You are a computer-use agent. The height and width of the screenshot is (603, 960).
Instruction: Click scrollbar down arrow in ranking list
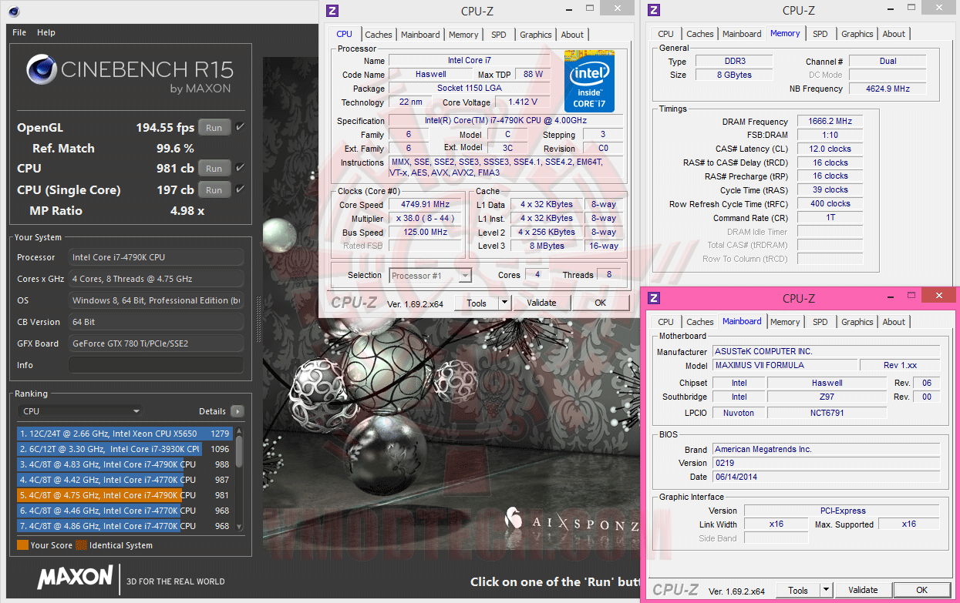pos(239,528)
